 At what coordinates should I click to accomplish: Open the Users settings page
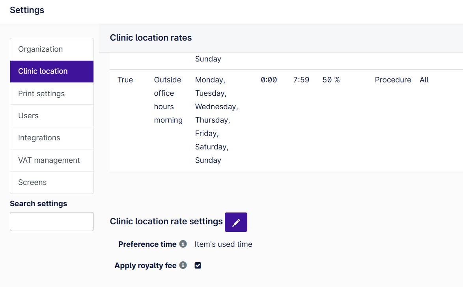tap(52, 116)
